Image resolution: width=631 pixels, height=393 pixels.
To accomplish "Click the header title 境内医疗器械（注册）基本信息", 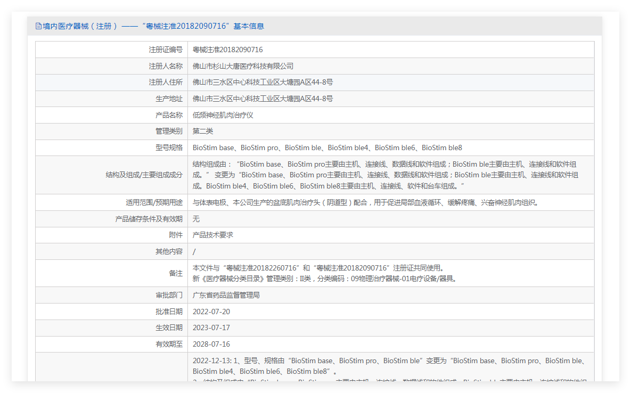I will (x=153, y=26).
